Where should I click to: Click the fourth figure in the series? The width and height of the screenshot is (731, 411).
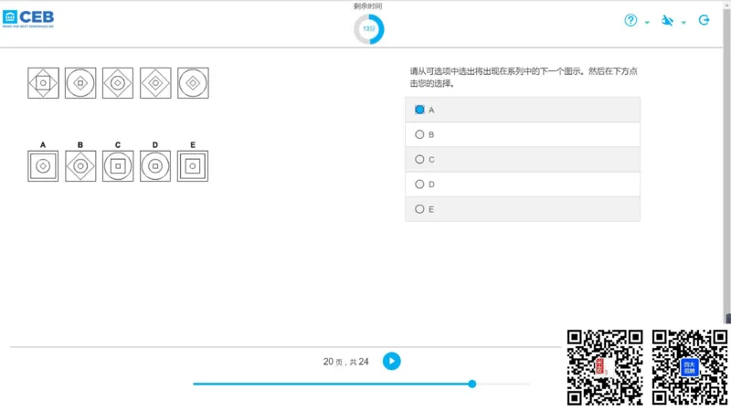[x=155, y=83]
